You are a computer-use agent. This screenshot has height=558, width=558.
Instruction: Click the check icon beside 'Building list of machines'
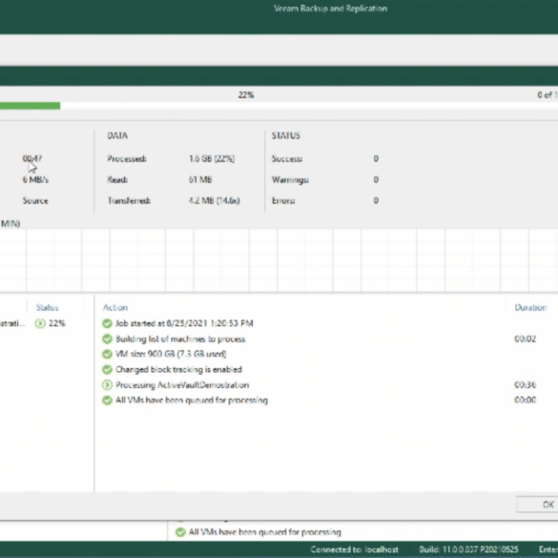(x=107, y=339)
